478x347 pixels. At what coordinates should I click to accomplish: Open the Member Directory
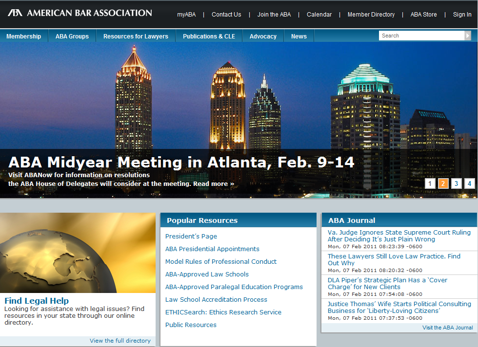(x=371, y=15)
